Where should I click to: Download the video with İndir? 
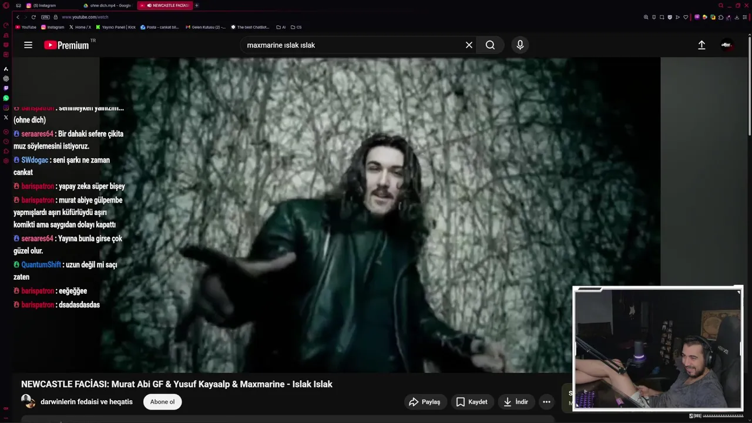(x=516, y=402)
